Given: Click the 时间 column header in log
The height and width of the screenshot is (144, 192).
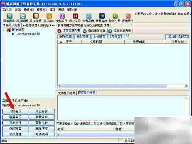Looking at the screenshot, I should pos(85,129).
